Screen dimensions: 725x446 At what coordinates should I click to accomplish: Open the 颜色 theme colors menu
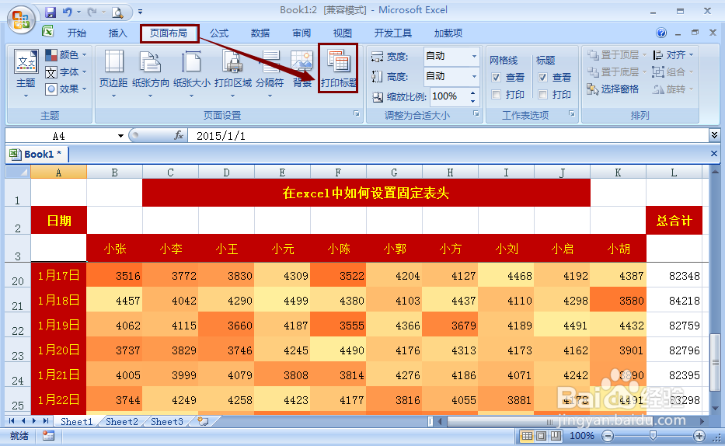(65, 55)
